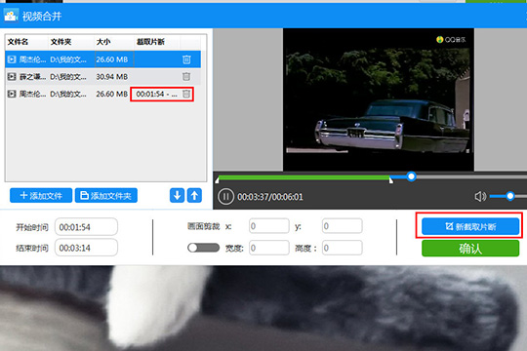Move selected file up with the up arrow
The image size is (527, 351).
[x=194, y=195]
